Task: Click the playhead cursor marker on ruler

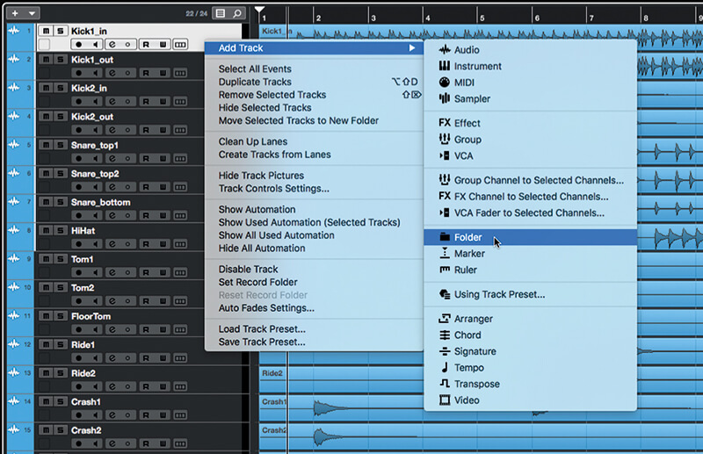Action: click(x=259, y=10)
